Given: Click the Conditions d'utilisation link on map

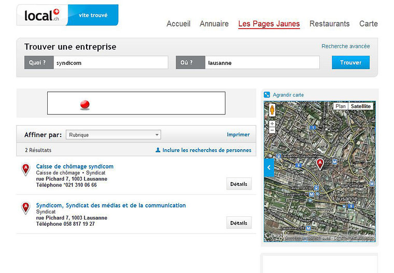Looking at the screenshot, I should coord(354,238).
